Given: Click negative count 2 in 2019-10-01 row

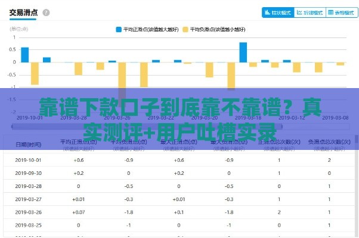Looking at the screenshot, I should click(329, 160).
